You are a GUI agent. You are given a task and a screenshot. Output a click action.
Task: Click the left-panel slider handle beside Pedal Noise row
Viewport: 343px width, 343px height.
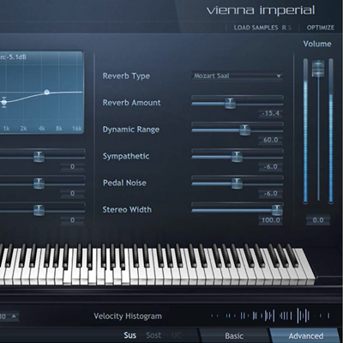[39, 184]
